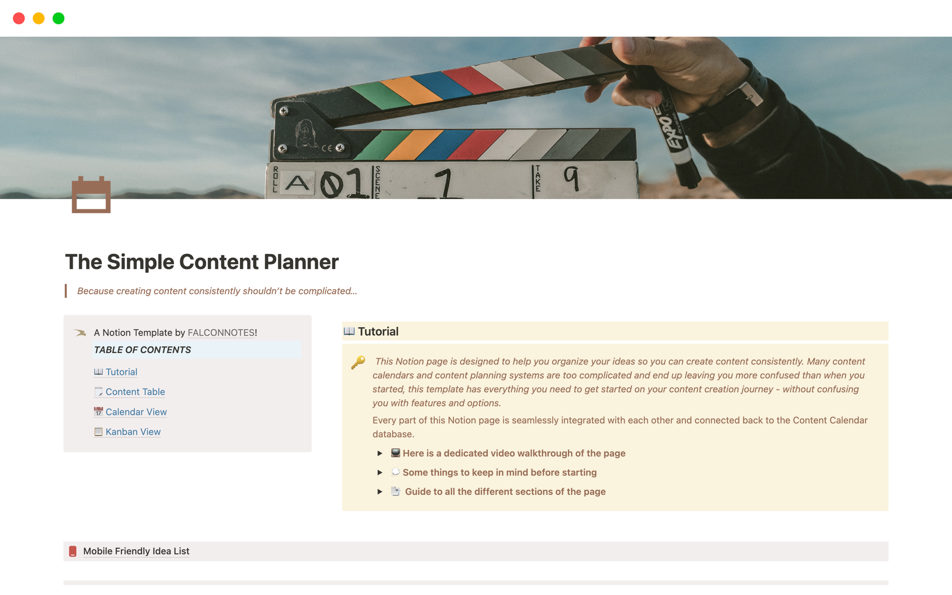Viewport: 952px width, 595px height.
Task: Click the falcon bird icon in callout
Action: (x=80, y=333)
